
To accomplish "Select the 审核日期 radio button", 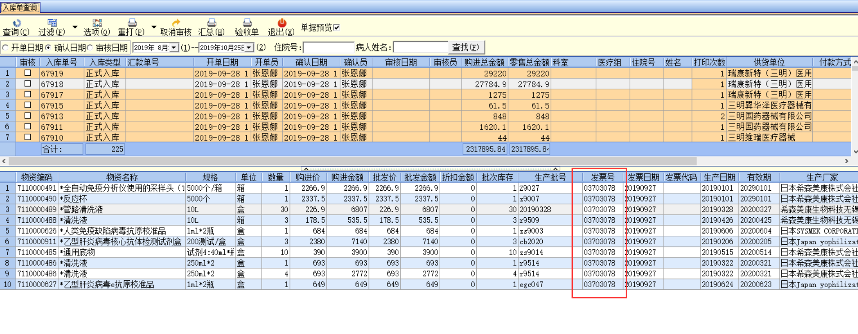I will (x=90, y=47).
